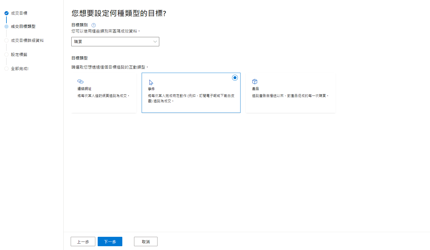Click the 目標類型 section label
Viewport: 430px width, 250px height.
pyautogui.click(x=79, y=58)
